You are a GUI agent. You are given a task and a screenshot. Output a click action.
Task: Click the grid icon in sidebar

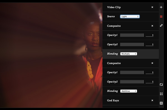(x=161, y=103)
